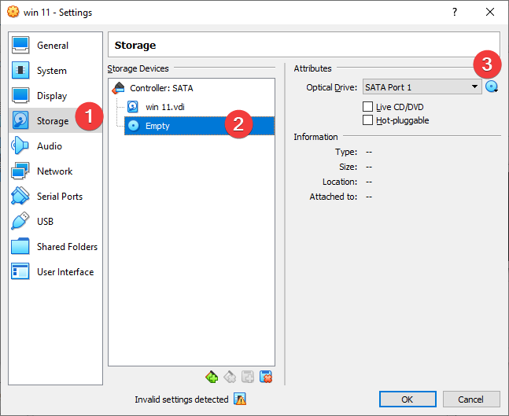Open the Audio settings category
The height and width of the screenshot is (416, 509).
55,145
